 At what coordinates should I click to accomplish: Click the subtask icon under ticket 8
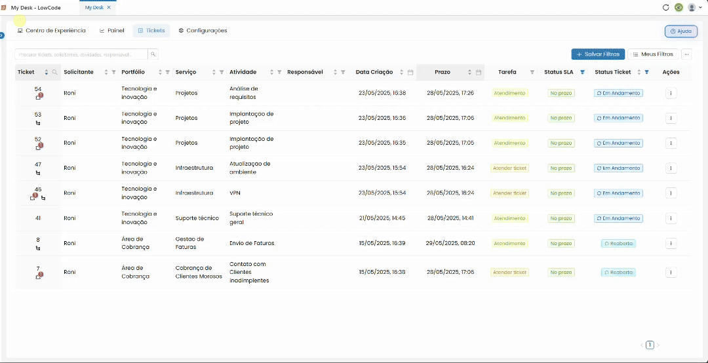point(38,248)
